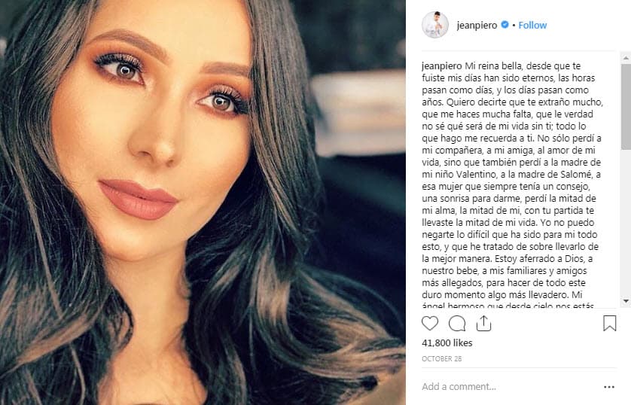Like the post with the heart icon
Screen dimensions: 631x405
point(430,324)
